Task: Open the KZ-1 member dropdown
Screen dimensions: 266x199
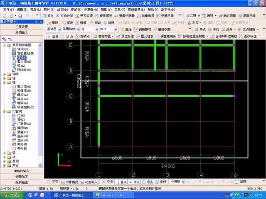Action: point(116,29)
